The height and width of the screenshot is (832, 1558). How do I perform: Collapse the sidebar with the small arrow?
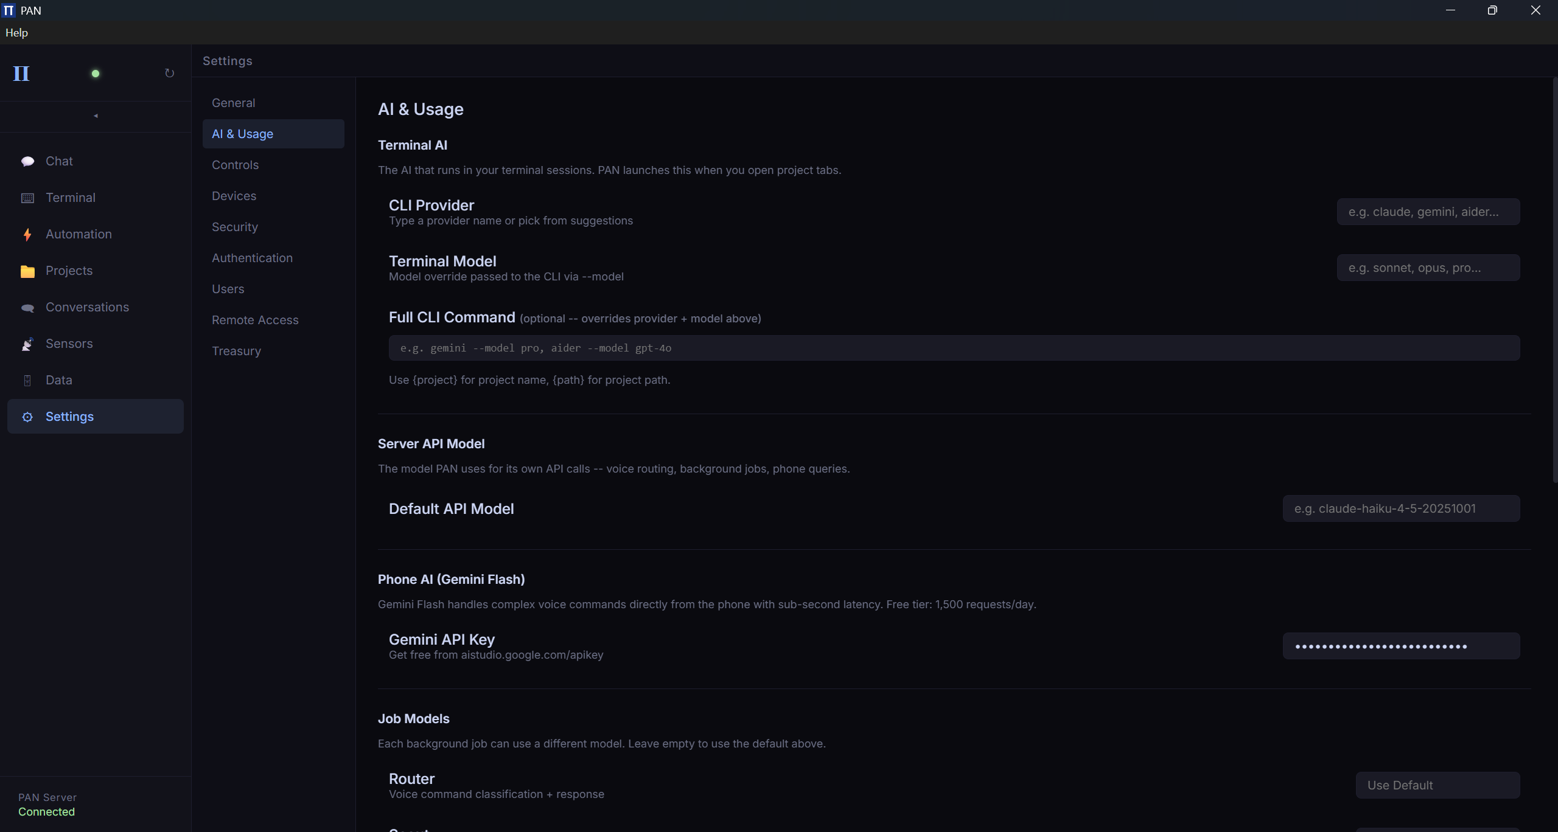click(96, 116)
